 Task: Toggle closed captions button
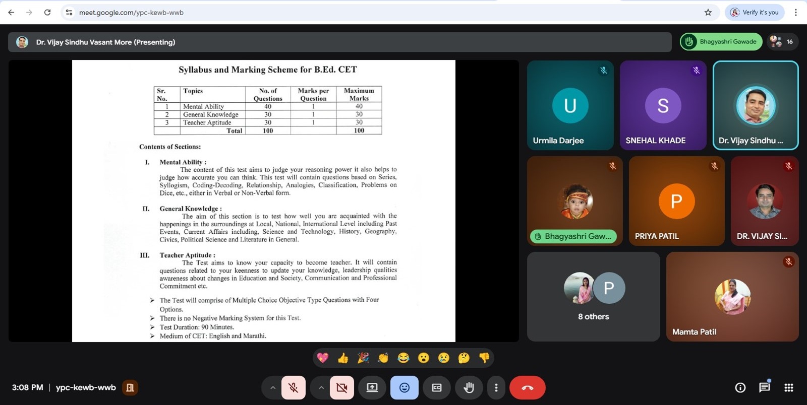pyautogui.click(x=437, y=387)
